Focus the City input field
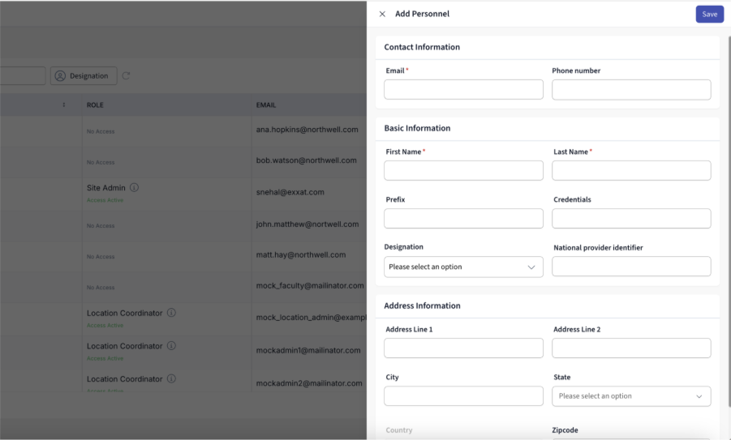731x440 pixels. coord(463,396)
